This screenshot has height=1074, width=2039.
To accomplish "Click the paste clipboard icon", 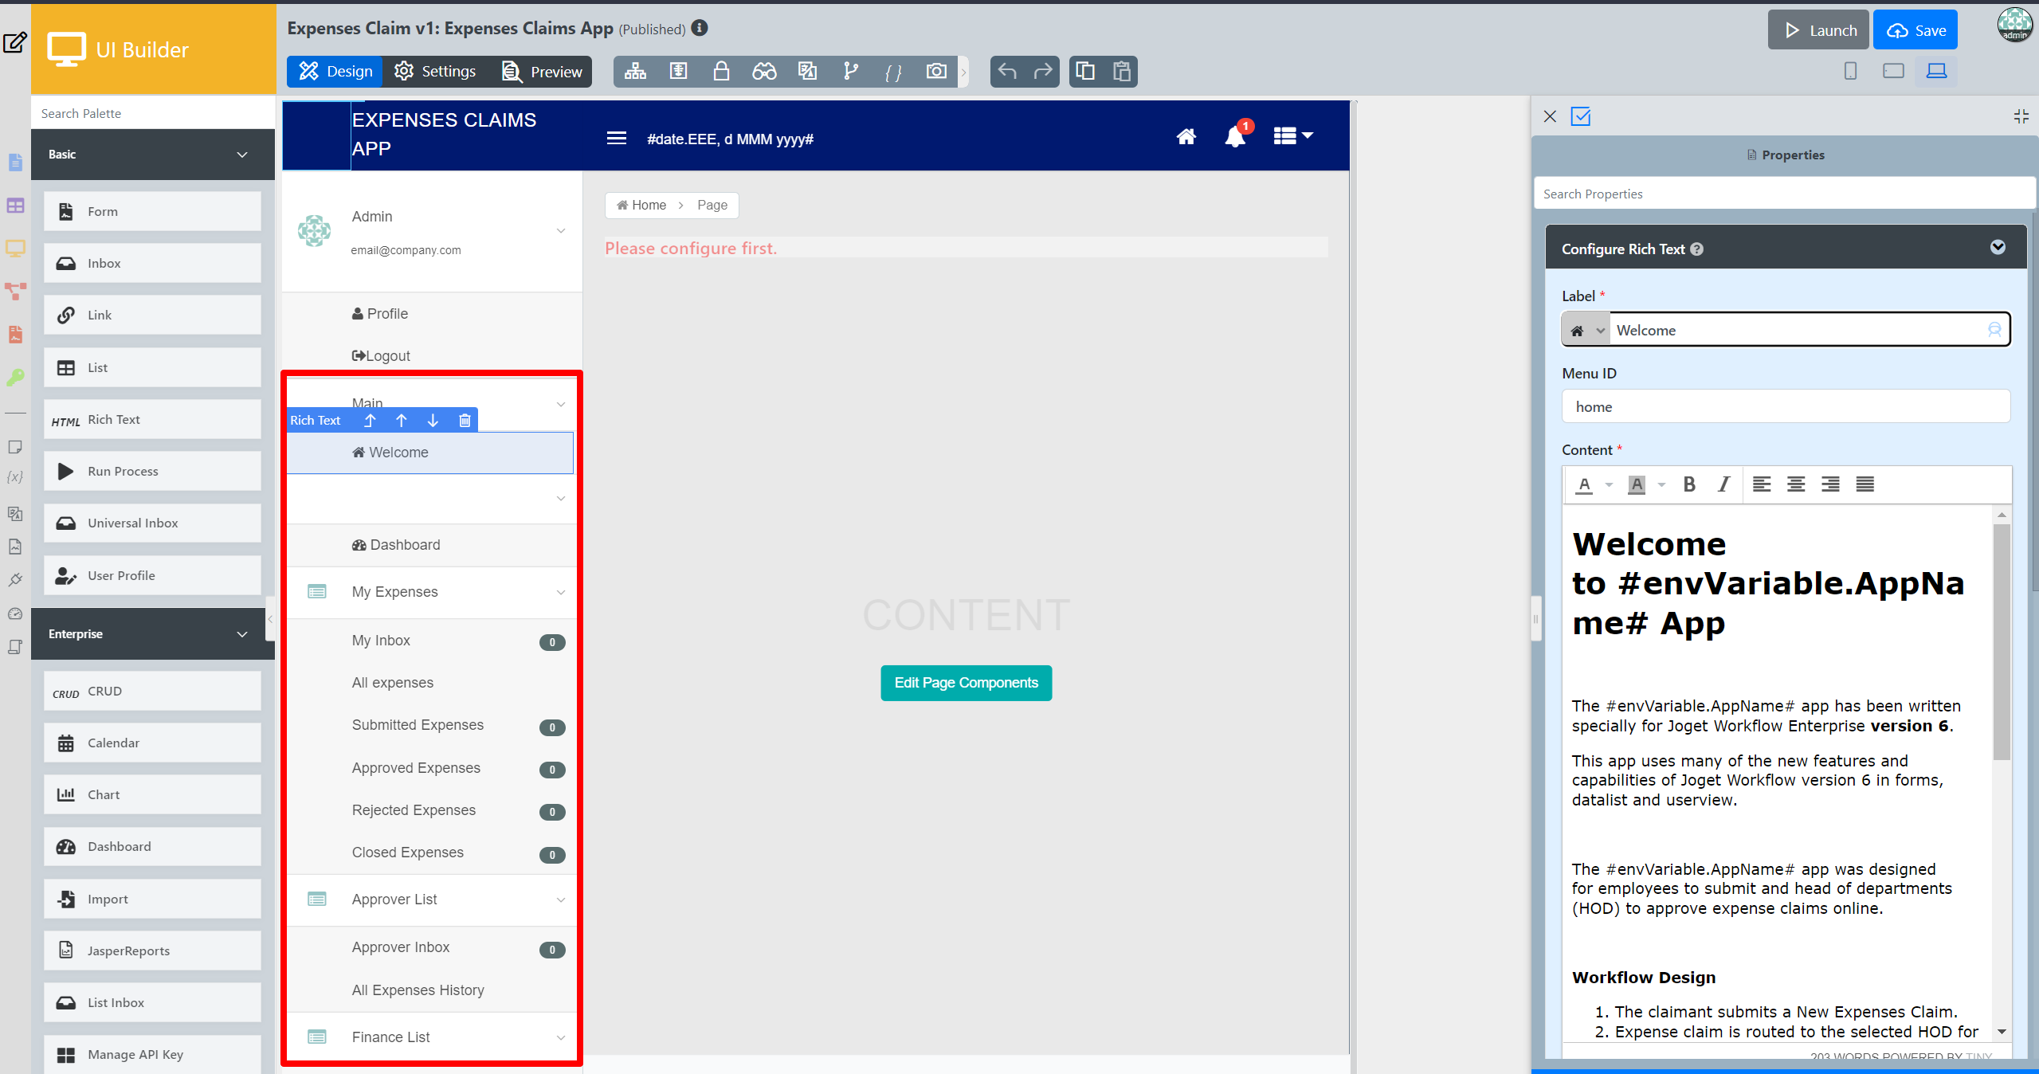I will point(1121,72).
